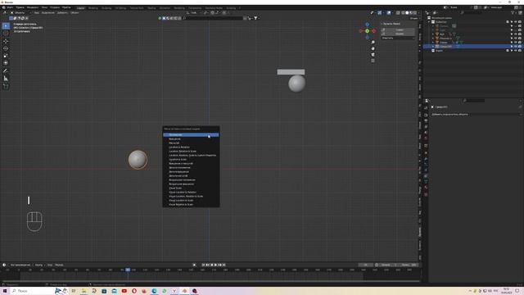Click first button in N-panel section
Viewport: 524px width, 295px height.
pyautogui.click(x=398, y=29)
